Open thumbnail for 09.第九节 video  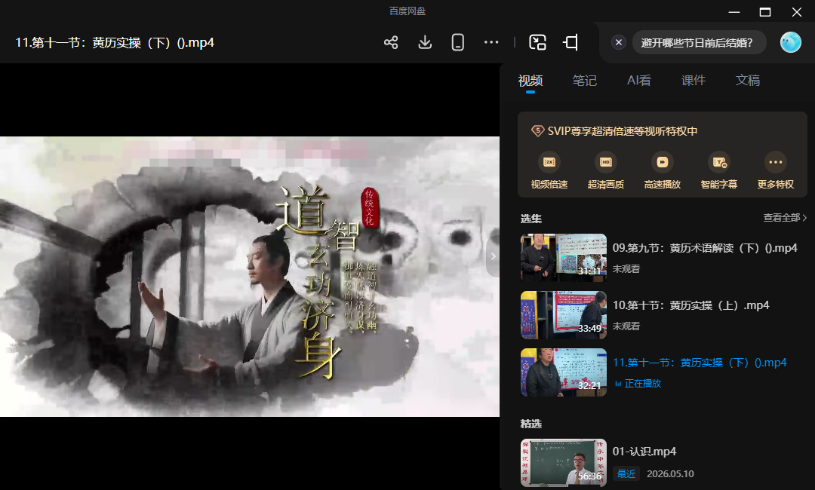pos(564,258)
